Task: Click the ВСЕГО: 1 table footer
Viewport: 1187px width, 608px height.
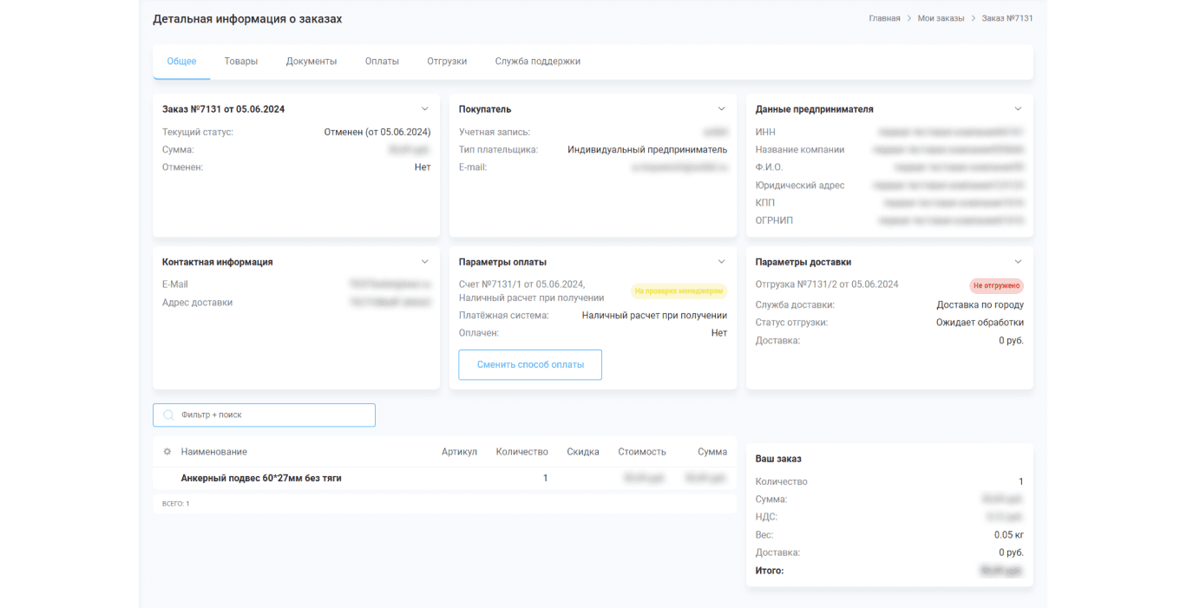Action: click(176, 504)
